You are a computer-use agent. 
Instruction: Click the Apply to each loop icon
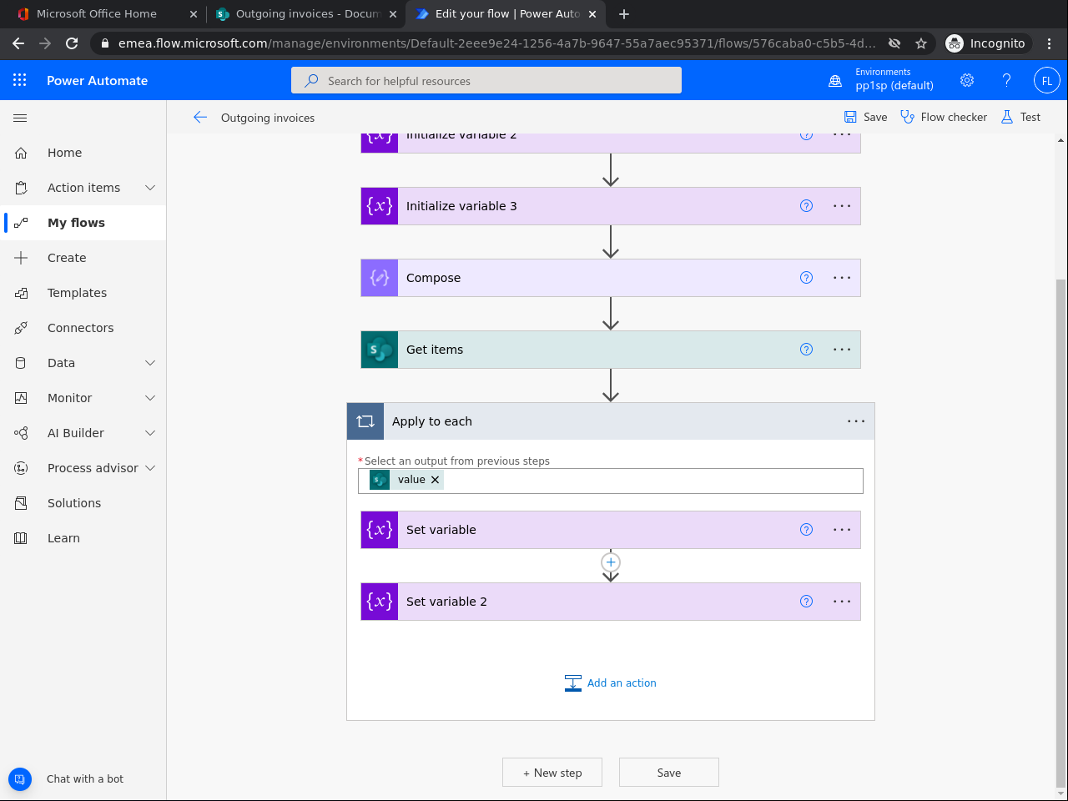click(365, 421)
